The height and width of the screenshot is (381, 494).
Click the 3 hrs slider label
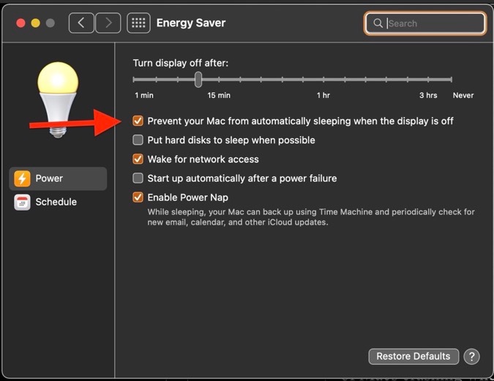coord(428,95)
